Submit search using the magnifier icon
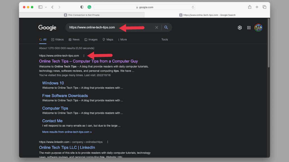 click(x=166, y=27)
